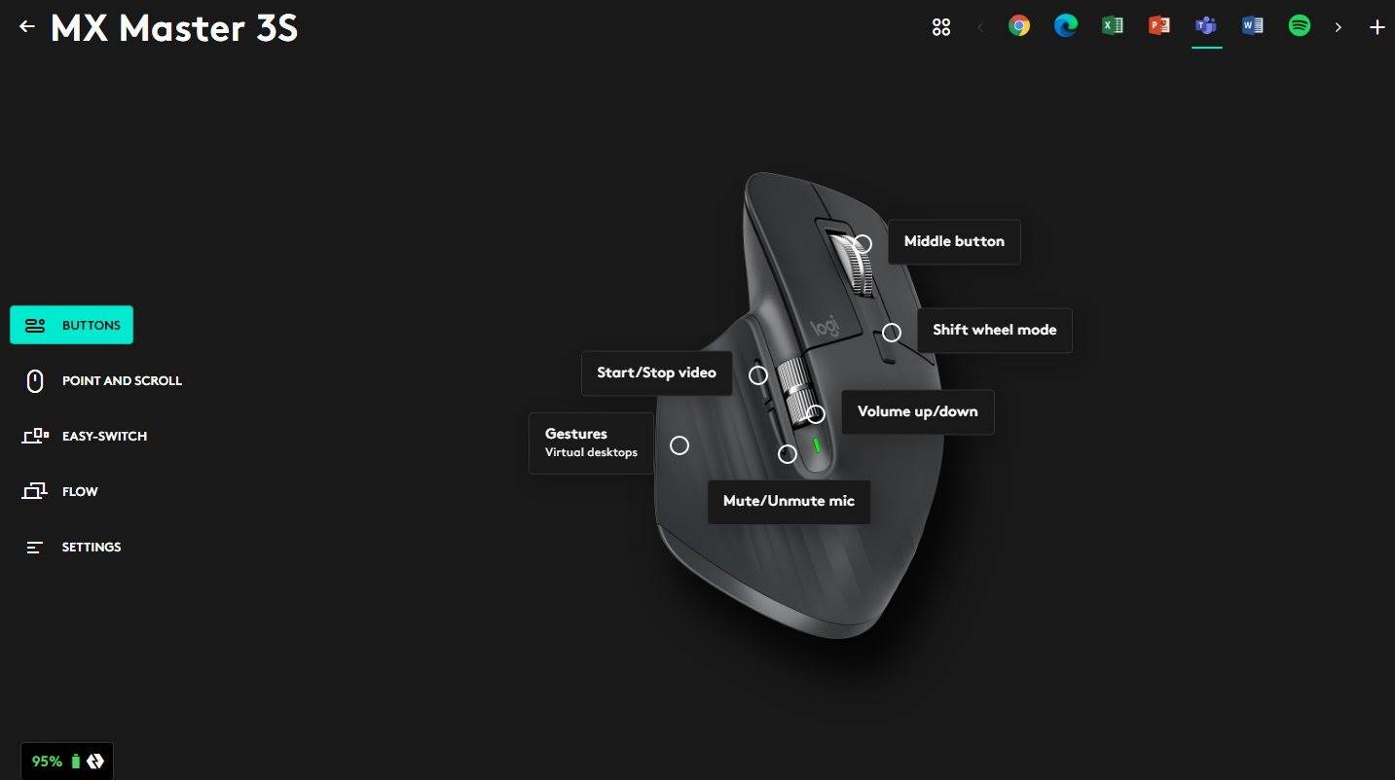Select the FLOW sidebar icon
Image resolution: width=1395 pixels, height=780 pixels.
(35, 491)
